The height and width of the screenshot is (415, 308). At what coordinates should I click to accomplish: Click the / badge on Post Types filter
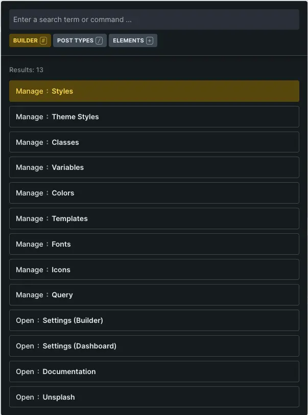point(99,40)
